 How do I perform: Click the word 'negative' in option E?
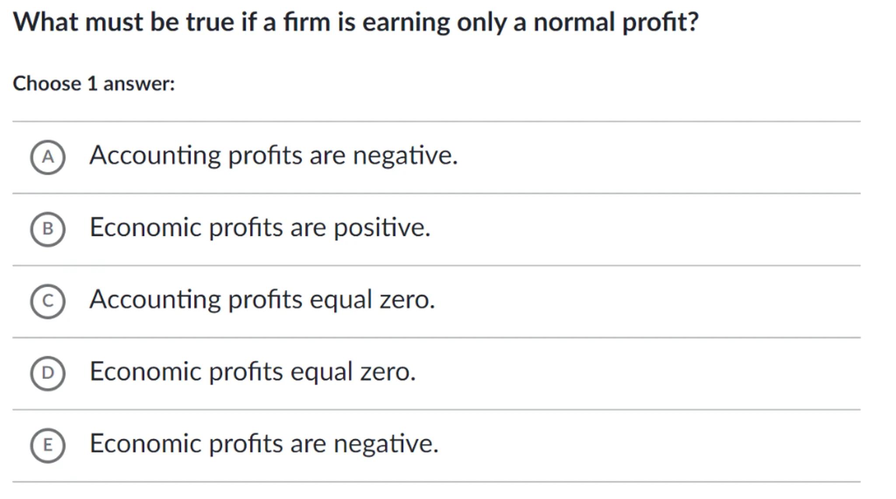(385, 443)
